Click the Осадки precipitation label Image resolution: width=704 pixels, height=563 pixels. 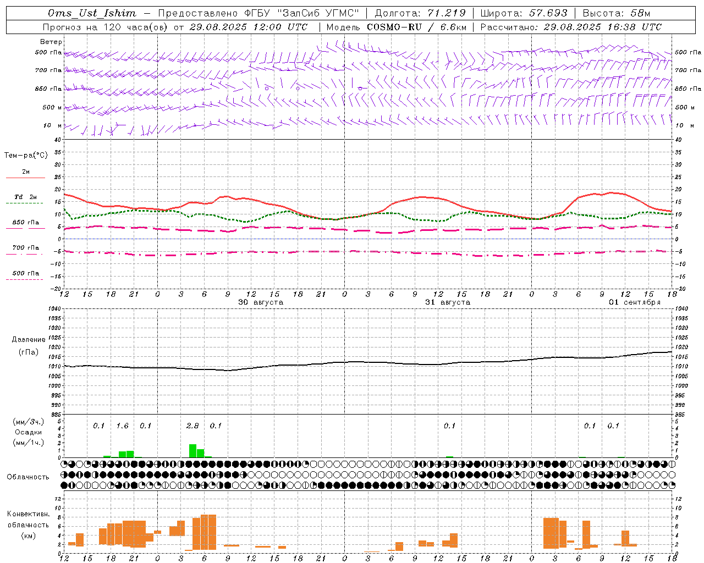pos(29,432)
